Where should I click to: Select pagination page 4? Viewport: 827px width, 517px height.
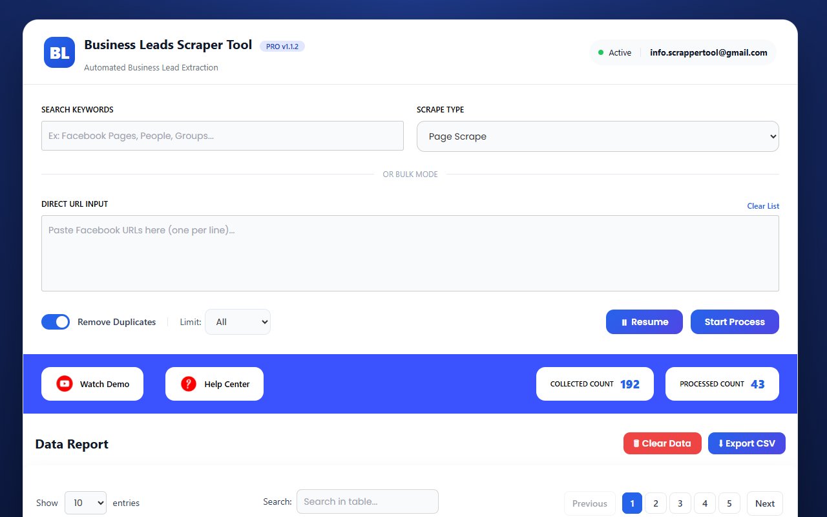click(705, 503)
